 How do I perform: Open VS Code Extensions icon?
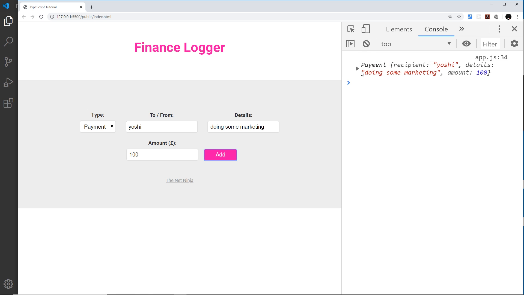(x=8, y=103)
